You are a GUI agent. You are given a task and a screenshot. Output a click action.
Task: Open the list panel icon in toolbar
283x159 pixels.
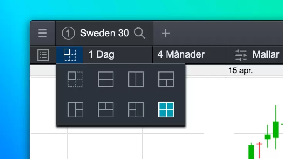(x=43, y=55)
